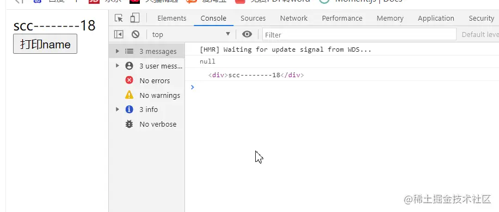
Task: Switch to the Security tab
Action: click(x=481, y=18)
